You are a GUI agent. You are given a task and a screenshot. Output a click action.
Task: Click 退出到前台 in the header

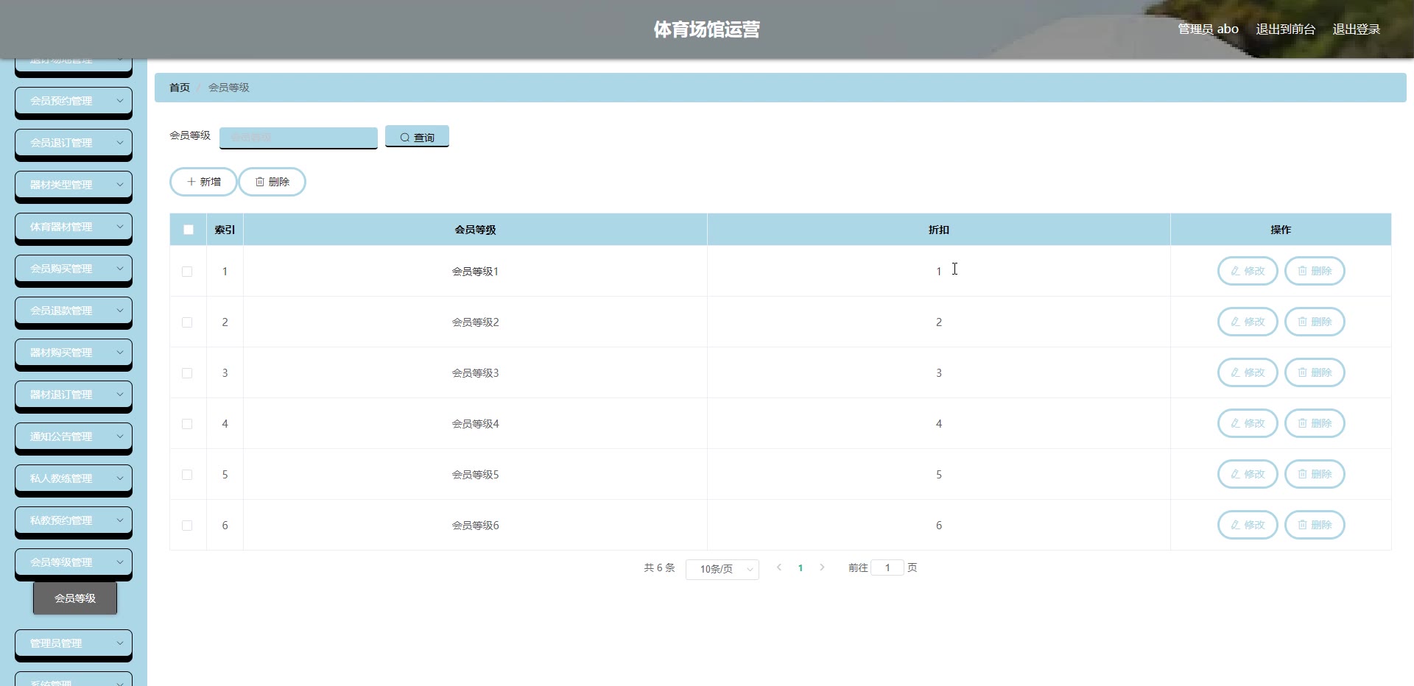[x=1285, y=29]
